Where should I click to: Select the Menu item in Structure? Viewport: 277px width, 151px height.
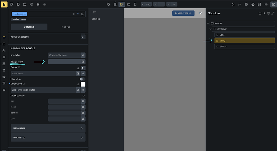pos(244,41)
